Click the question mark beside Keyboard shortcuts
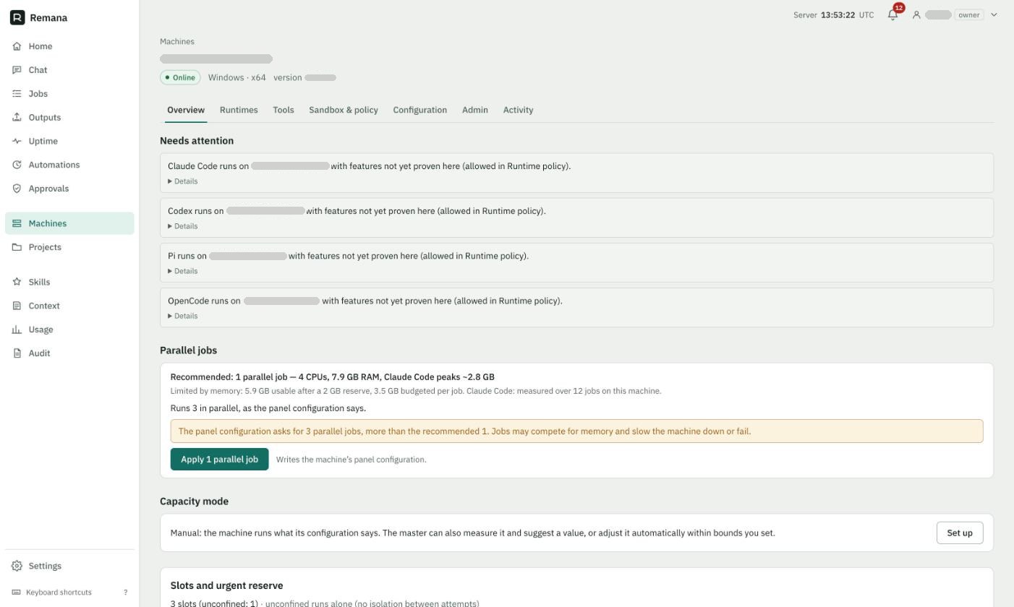This screenshot has width=1014, height=607. point(126,593)
